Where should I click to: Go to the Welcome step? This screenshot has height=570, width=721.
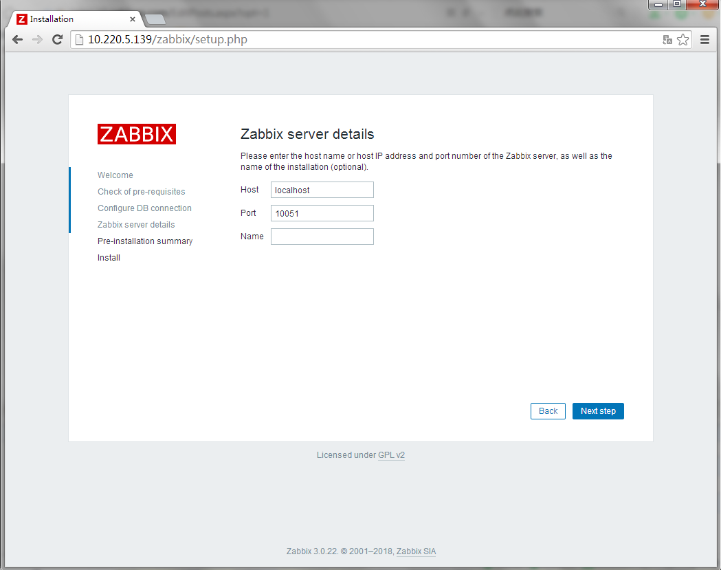coord(115,175)
